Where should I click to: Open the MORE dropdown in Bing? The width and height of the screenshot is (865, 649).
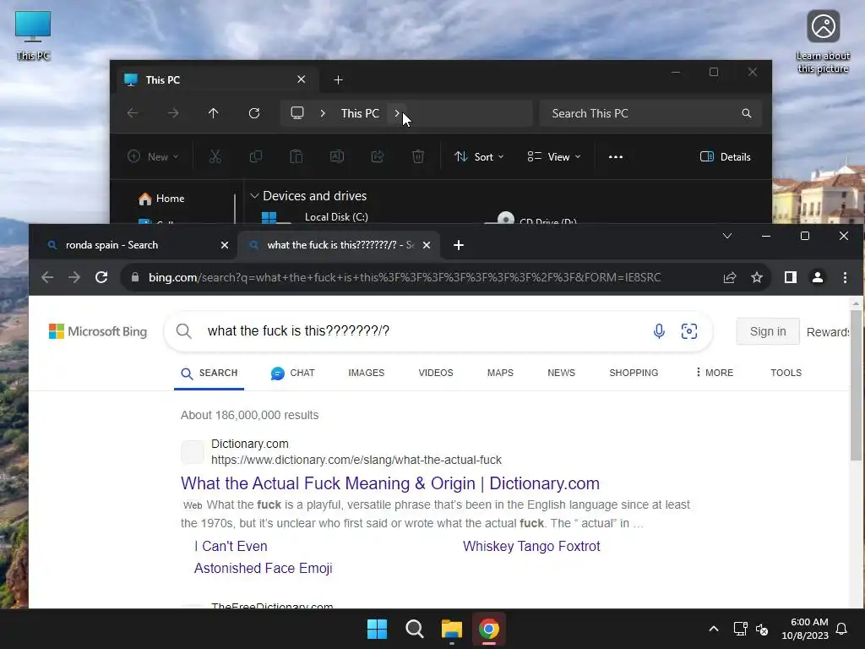pos(715,373)
